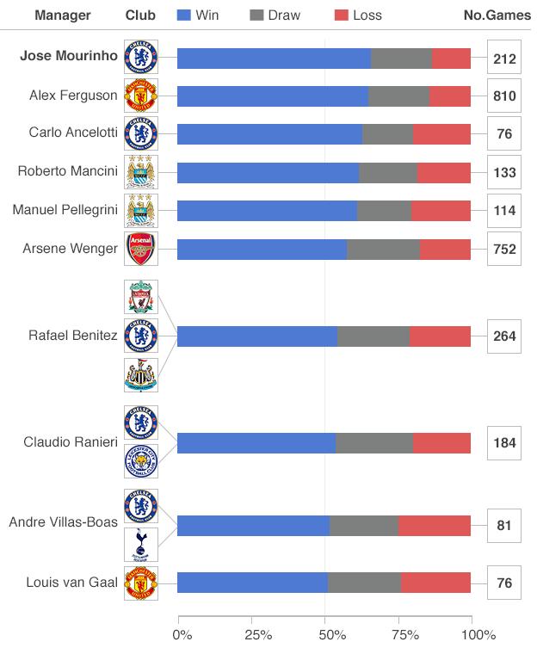537x654 pixels.
Task: Click the Tottenham Hotspur crest for Villas-Boas
Action: (141, 545)
